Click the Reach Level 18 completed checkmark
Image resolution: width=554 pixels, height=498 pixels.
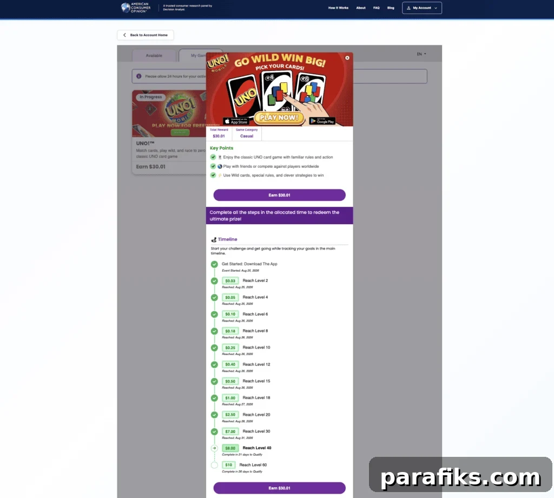pyautogui.click(x=214, y=398)
